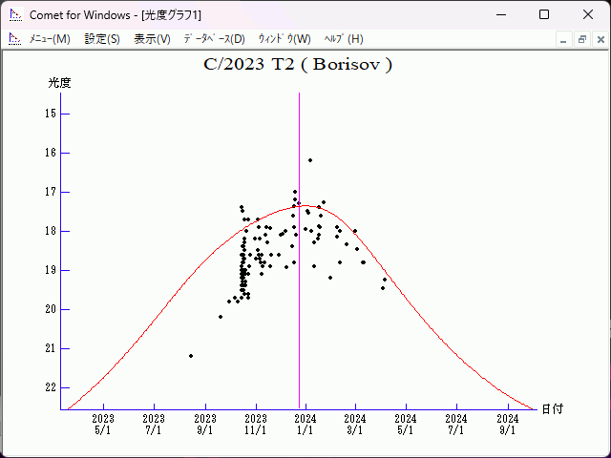Screen dimensions: 611x458
Task: Click the magnitude 20 axis label
Action: point(51,309)
